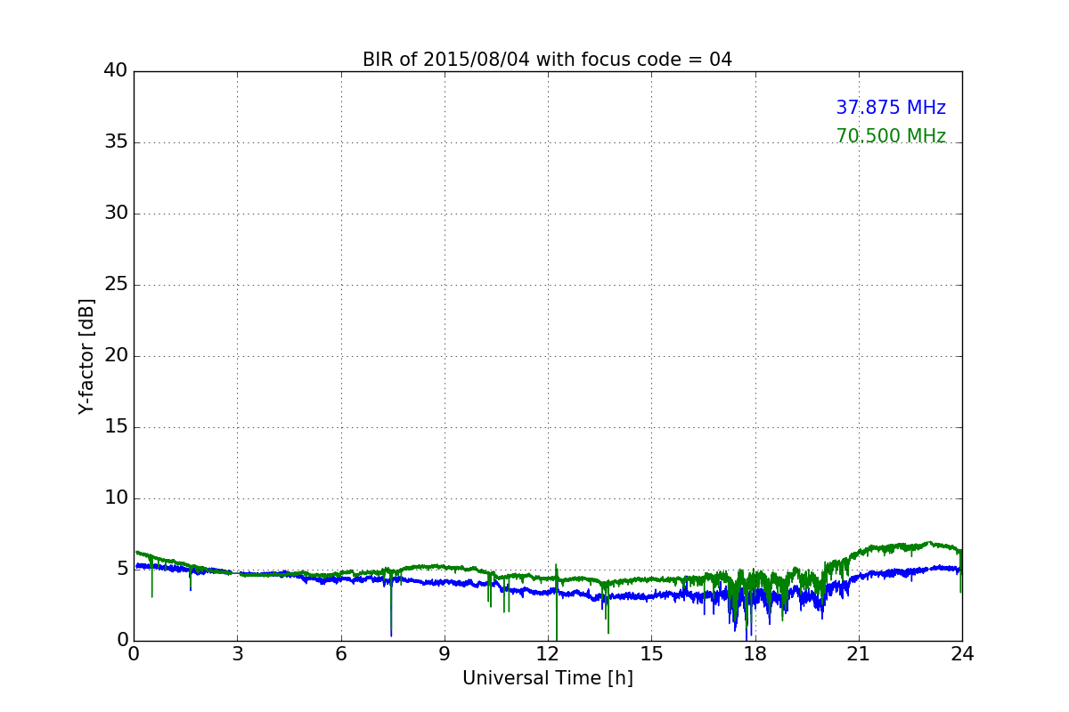
Task: Click the plot title 'BIR of 2015/08/04 with focus code = 04'
Action: coord(547,60)
